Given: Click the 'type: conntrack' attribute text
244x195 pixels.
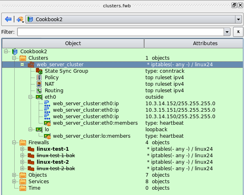Looking at the screenshot, I should point(165,71).
